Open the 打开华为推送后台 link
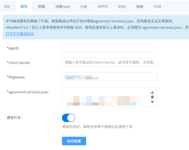This screenshot has height=150, width=189. pyautogui.click(x=20, y=34)
